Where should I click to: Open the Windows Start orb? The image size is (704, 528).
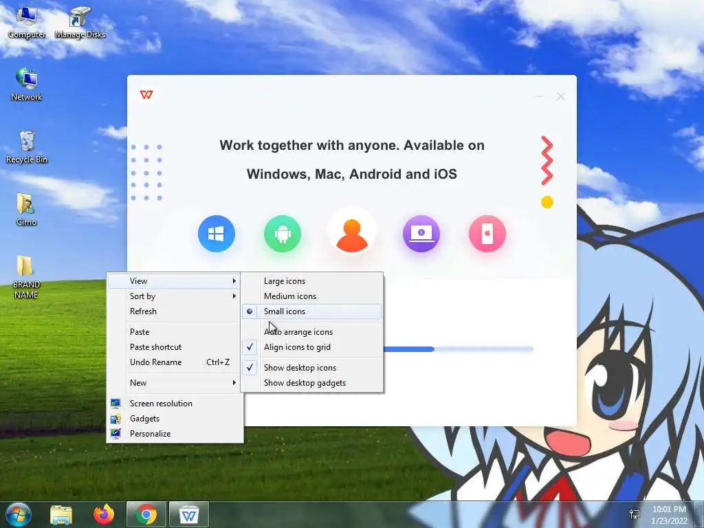18,514
